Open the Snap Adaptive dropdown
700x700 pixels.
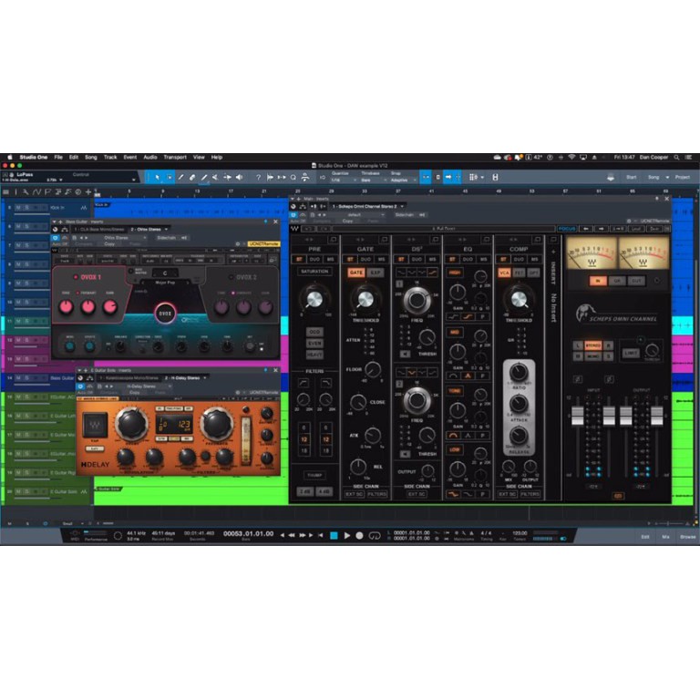399,180
